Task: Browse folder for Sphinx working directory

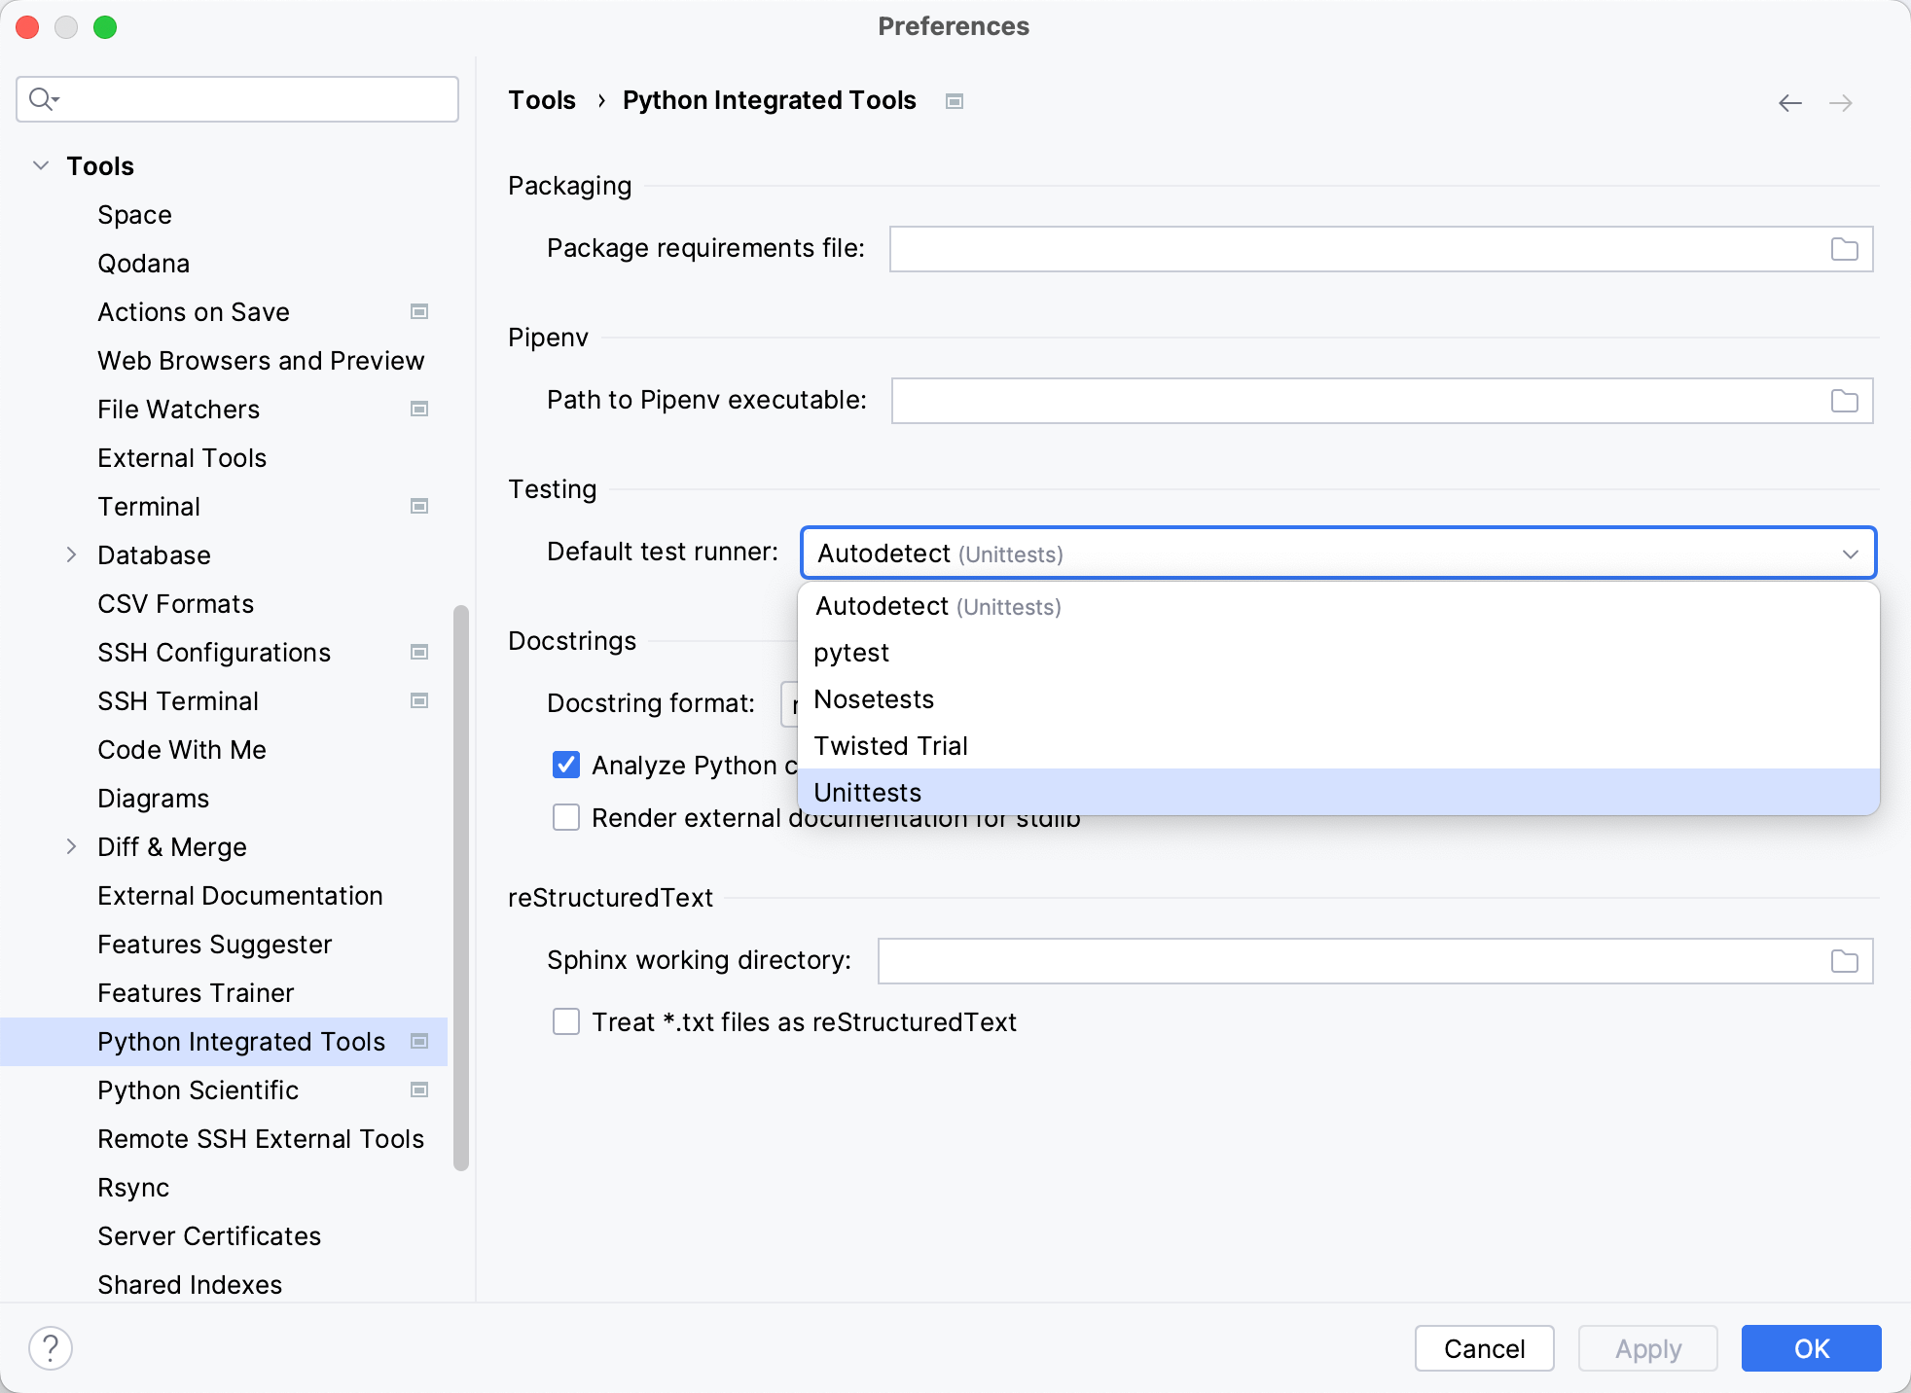Action: click(x=1845, y=961)
